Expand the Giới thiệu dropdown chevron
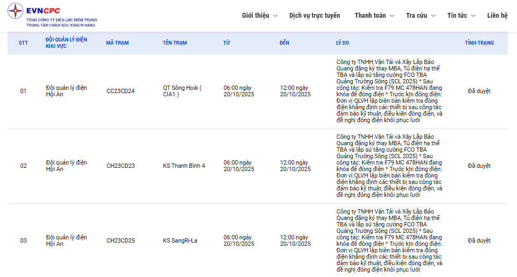Screen dimensions: 517x277 coord(275,16)
